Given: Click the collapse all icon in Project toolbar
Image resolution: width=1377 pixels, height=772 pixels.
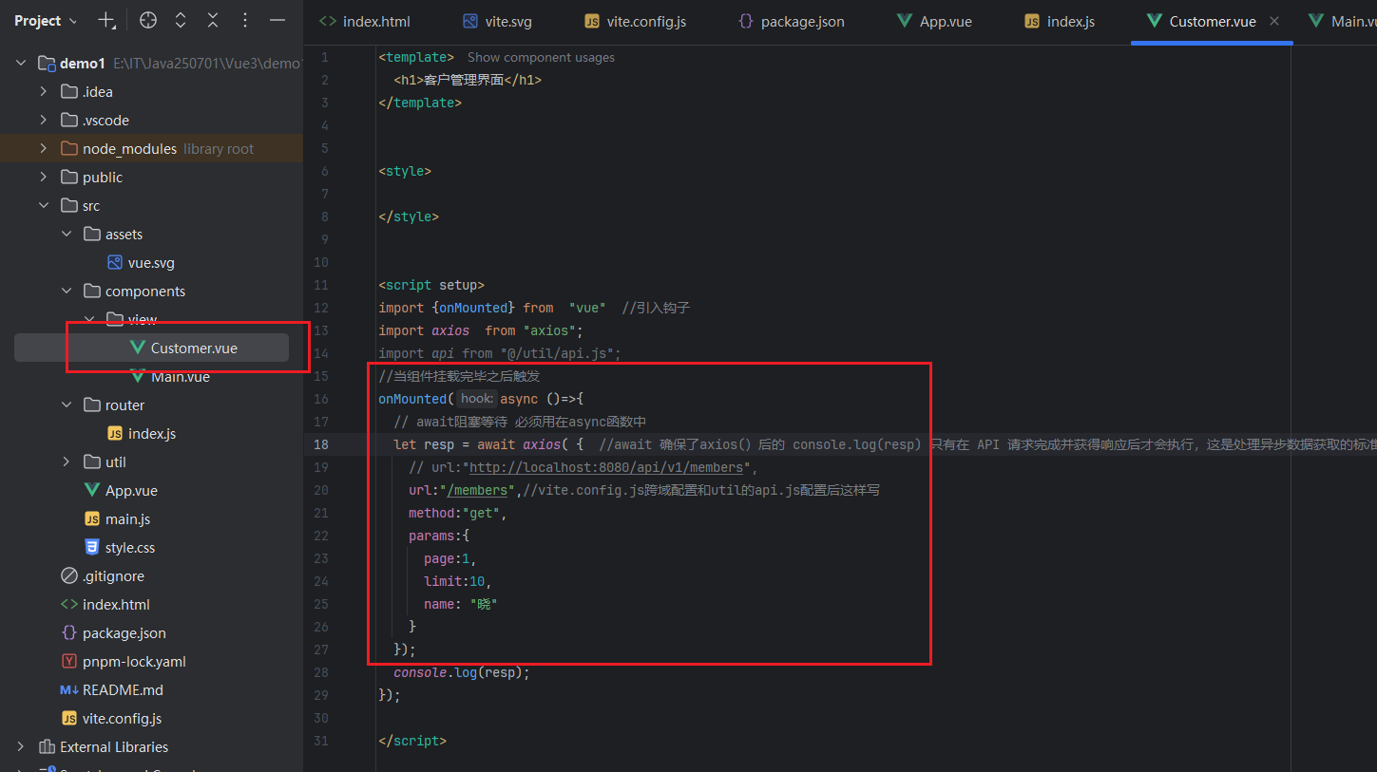Looking at the screenshot, I should point(213,21).
